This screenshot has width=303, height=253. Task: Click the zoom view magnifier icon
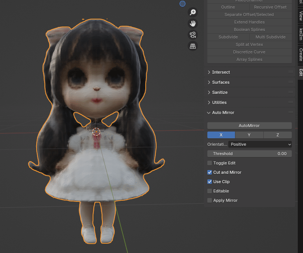click(193, 12)
